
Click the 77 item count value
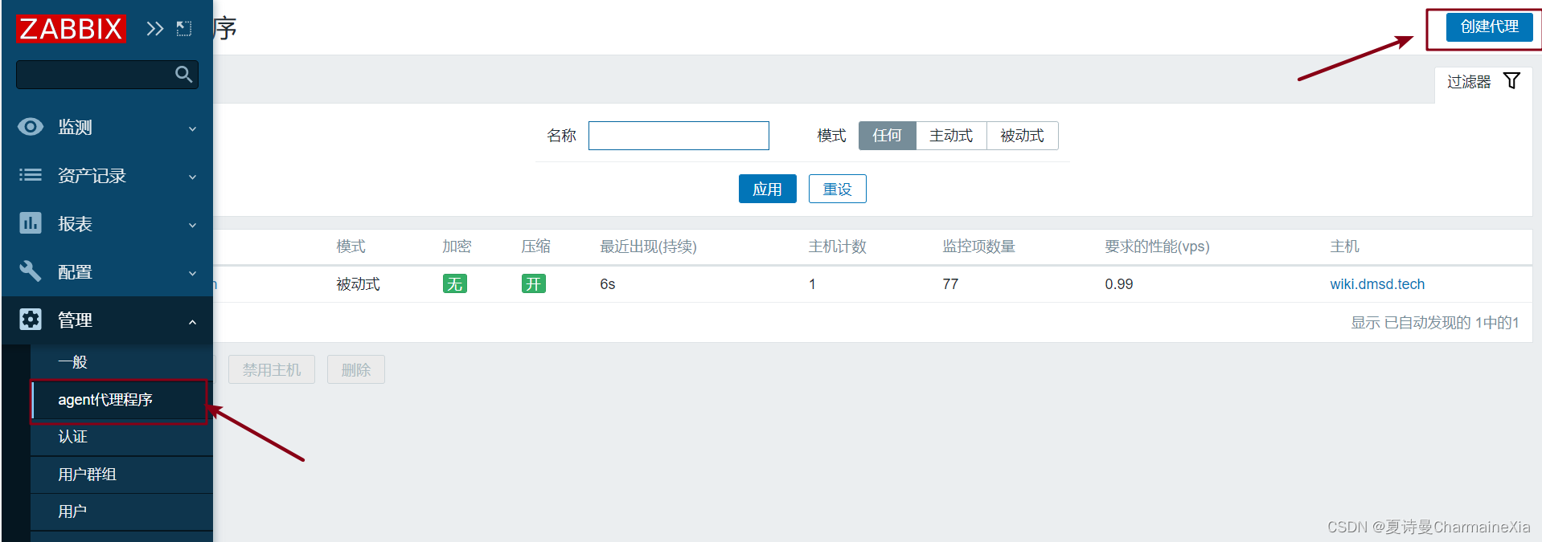(x=950, y=283)
